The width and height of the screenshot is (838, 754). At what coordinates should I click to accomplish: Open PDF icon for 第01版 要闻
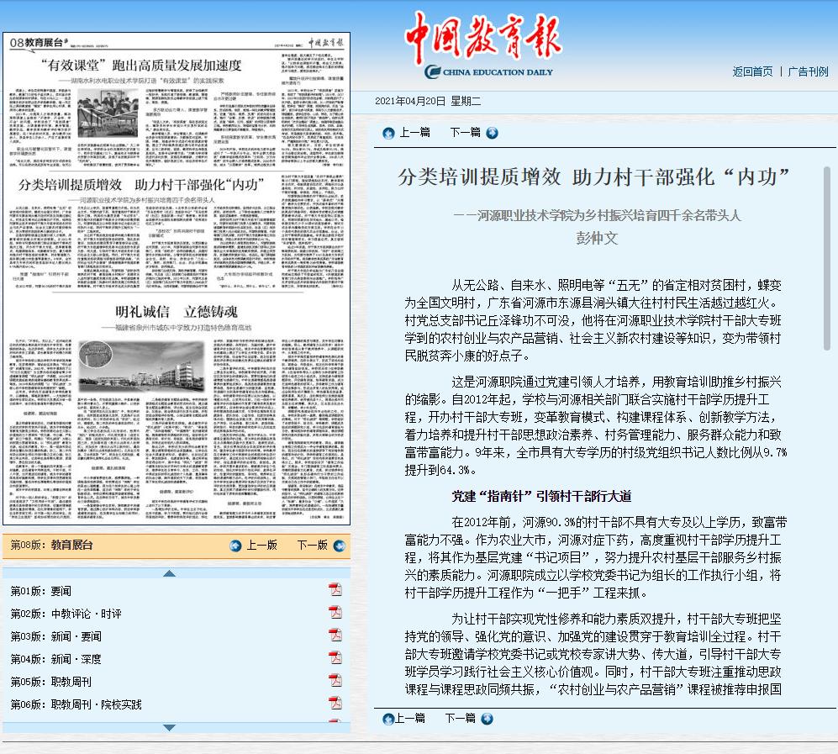point(335,589)
